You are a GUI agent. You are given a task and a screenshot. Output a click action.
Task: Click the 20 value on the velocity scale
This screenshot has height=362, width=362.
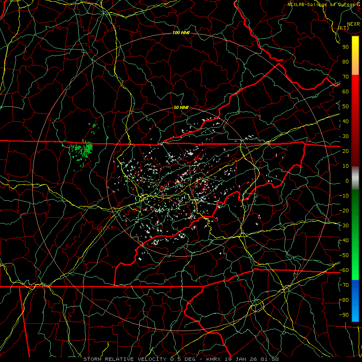tap(346, 151)
